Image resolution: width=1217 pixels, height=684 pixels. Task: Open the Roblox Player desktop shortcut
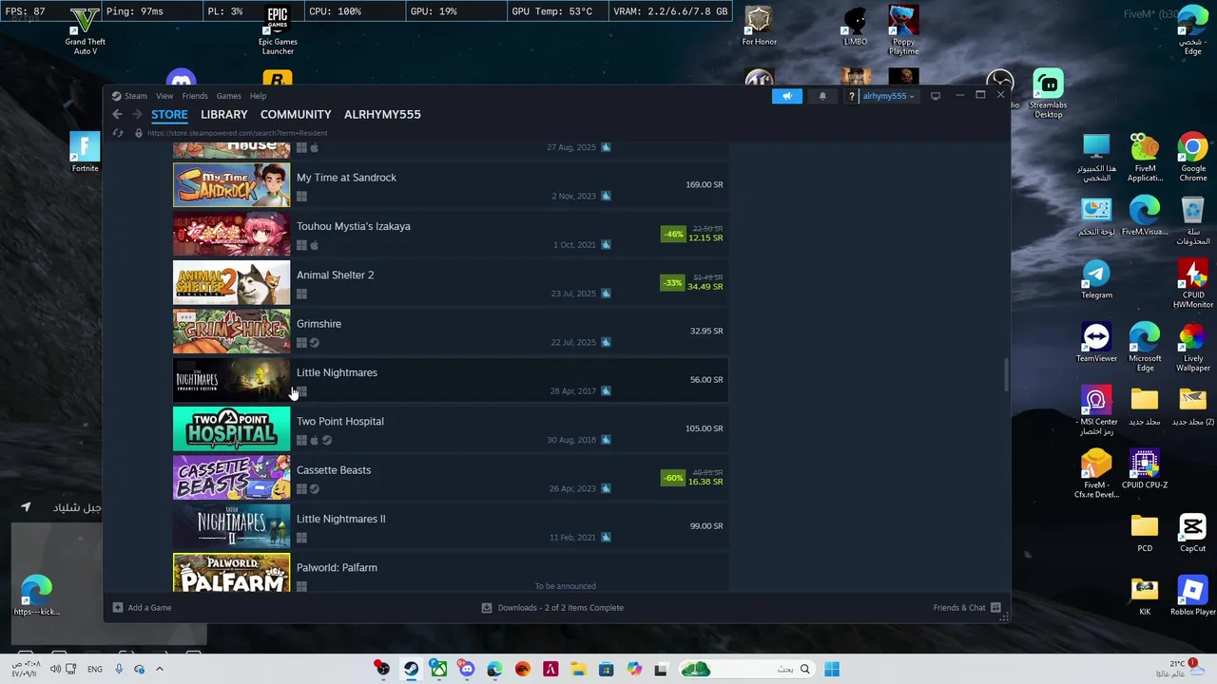1192,596
